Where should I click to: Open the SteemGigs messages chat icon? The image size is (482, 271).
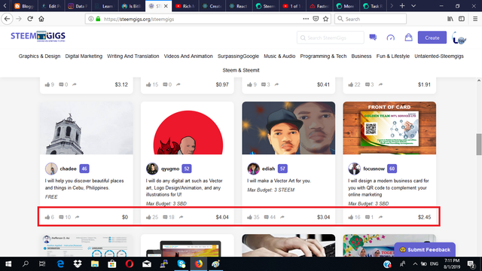[x=373, y=38]
